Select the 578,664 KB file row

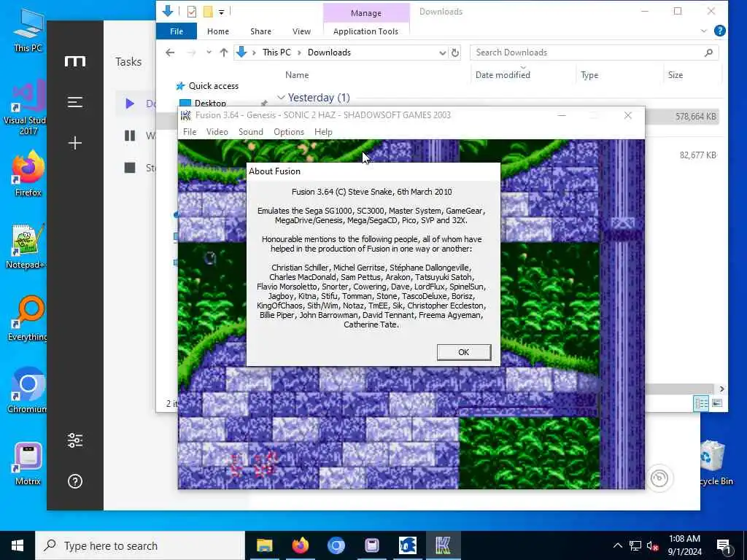[x=681, y=117]
